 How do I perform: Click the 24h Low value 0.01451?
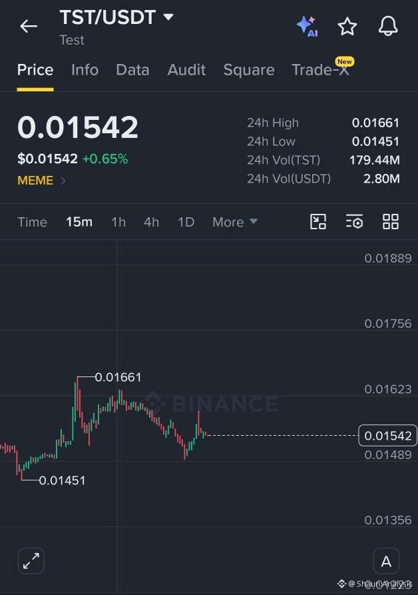point(375,141)
